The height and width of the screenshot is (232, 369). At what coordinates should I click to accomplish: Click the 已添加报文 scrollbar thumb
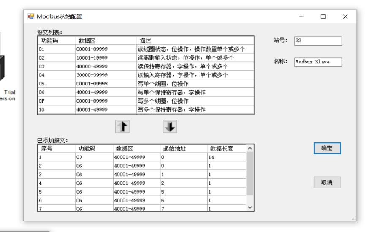click(x=250, y=174)
